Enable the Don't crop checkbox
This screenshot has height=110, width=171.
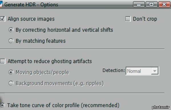tap(128, 19)
